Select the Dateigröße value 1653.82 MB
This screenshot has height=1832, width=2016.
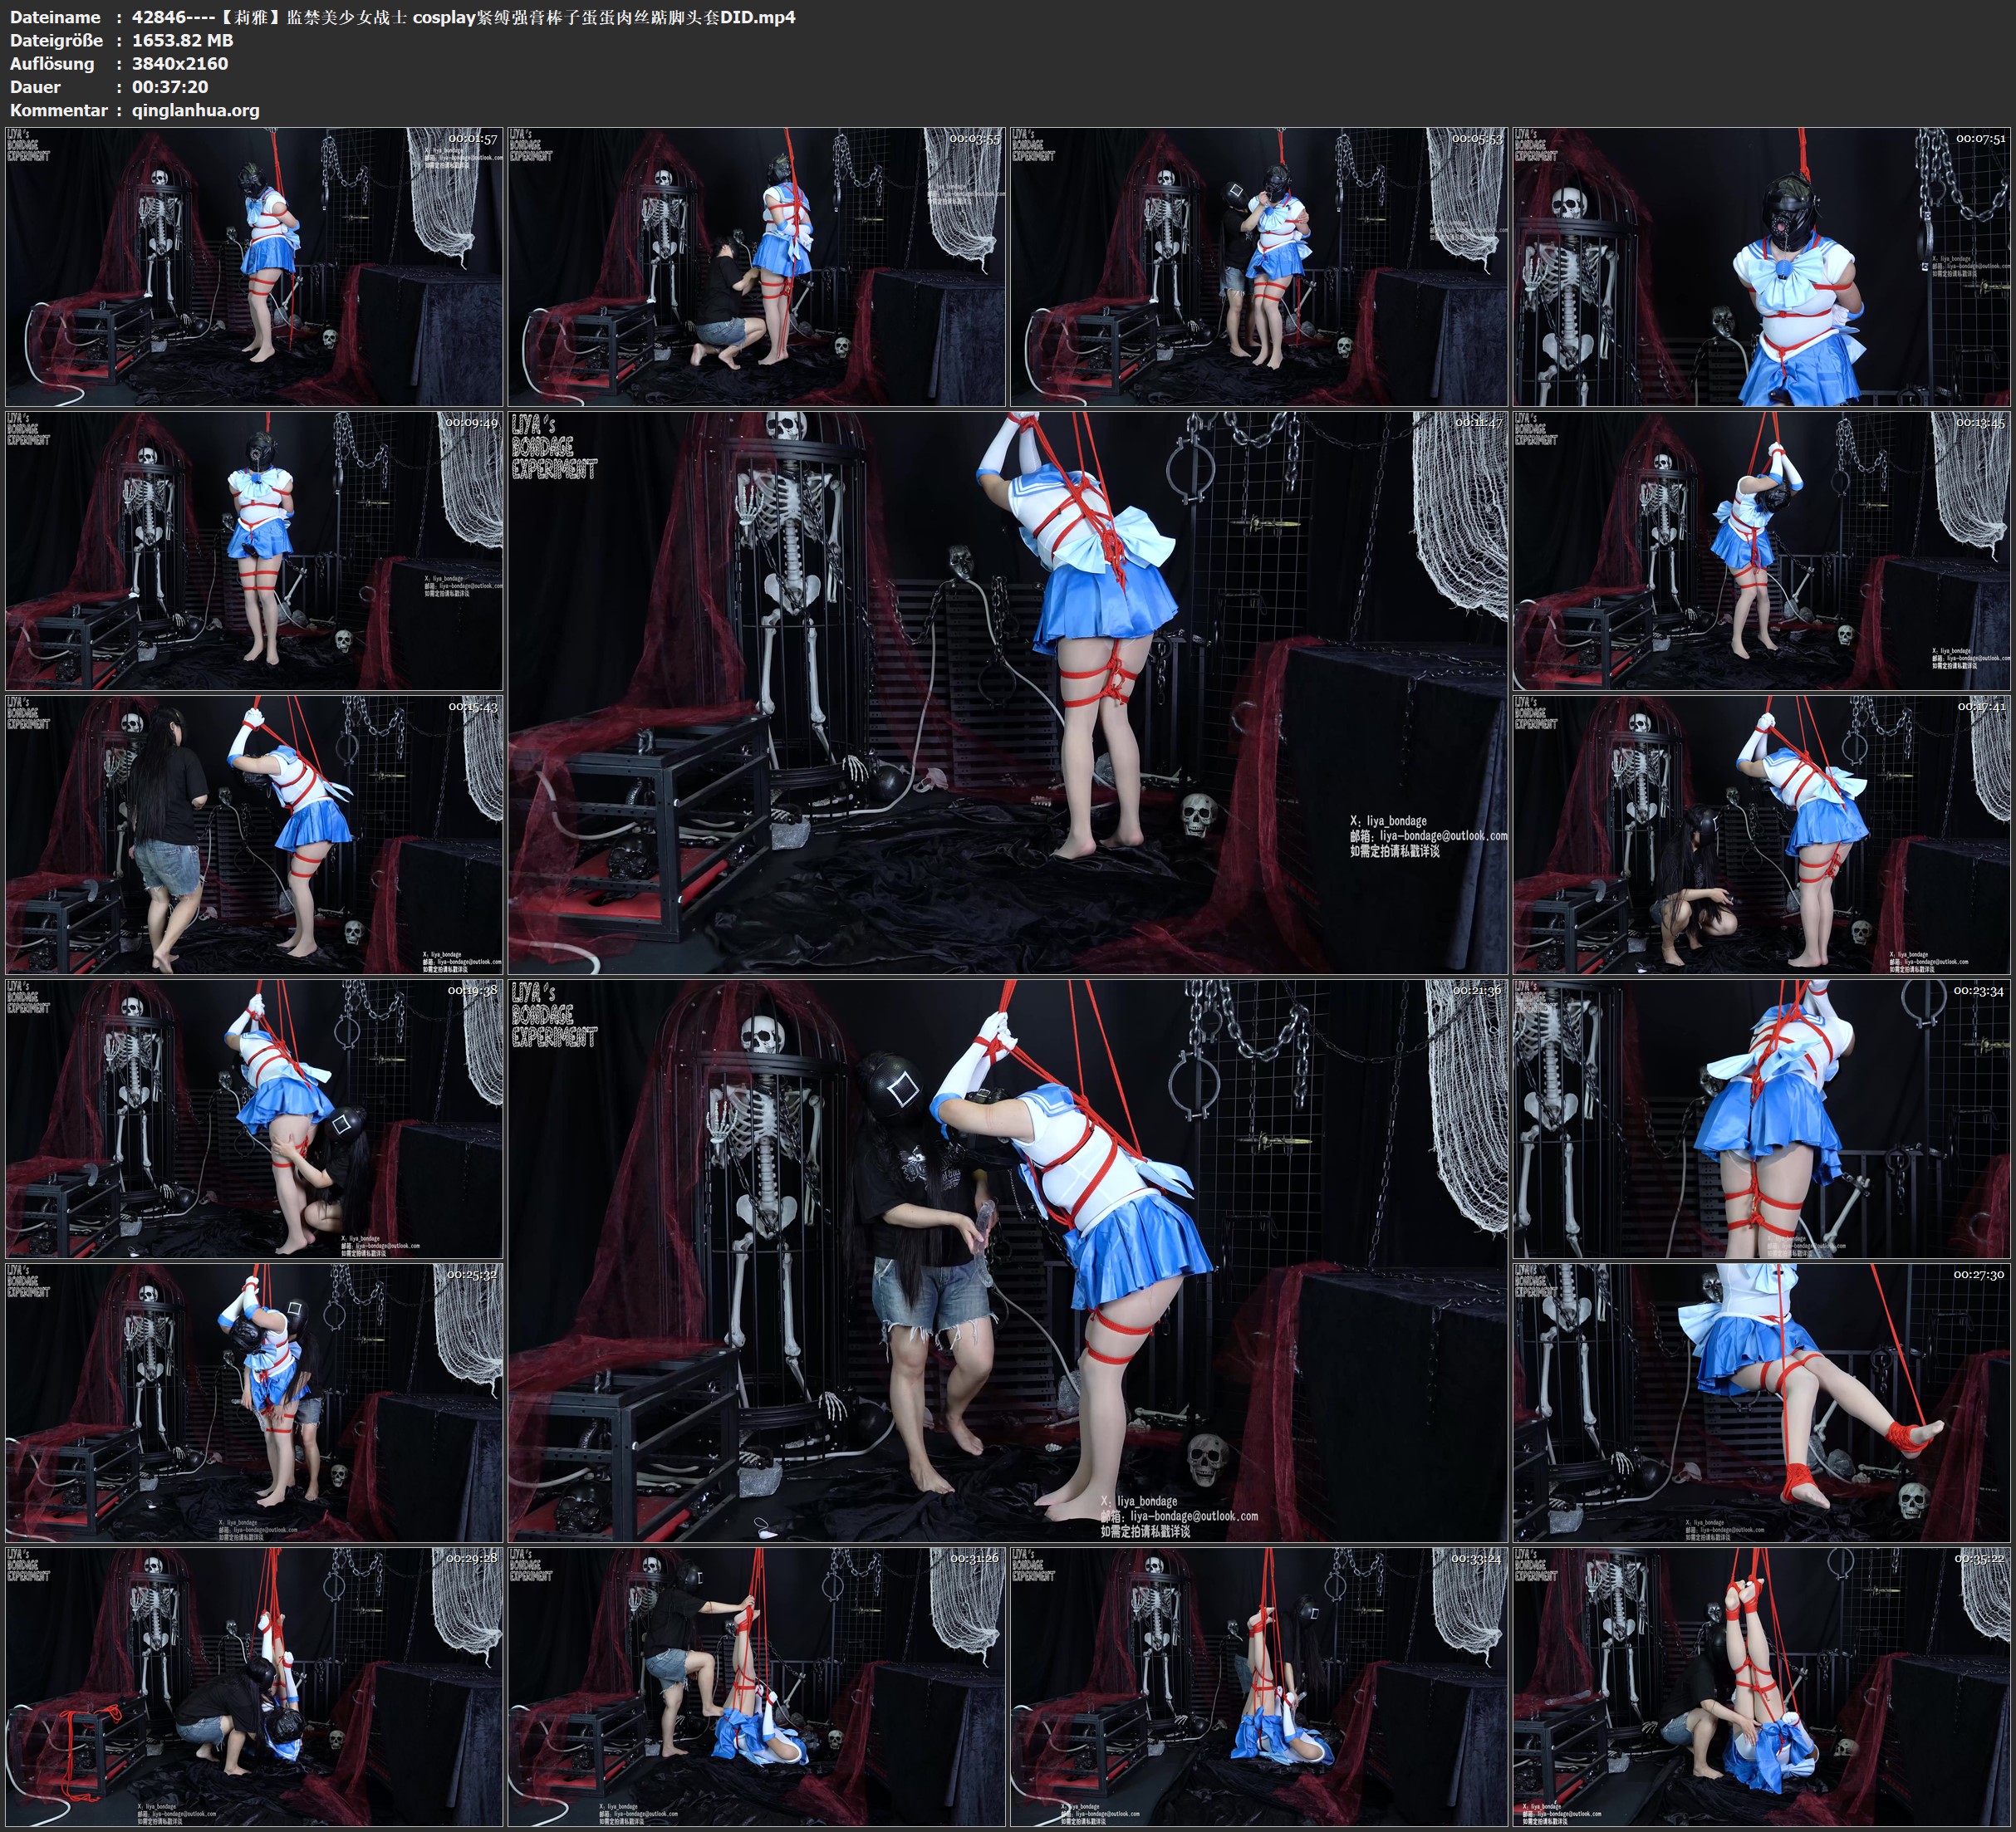180,41
